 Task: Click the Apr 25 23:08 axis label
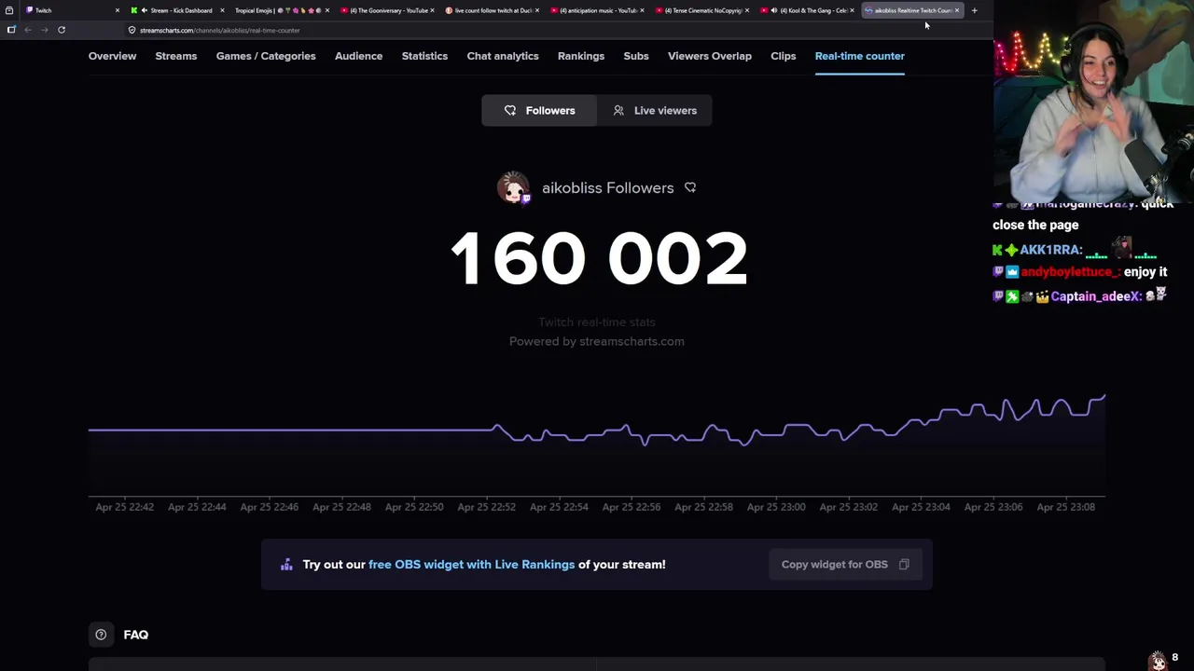(1066, 507)
